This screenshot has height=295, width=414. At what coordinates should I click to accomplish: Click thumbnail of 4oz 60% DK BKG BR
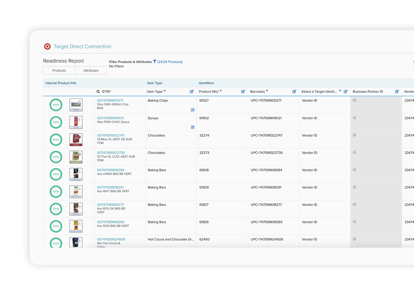coord(76,209)
